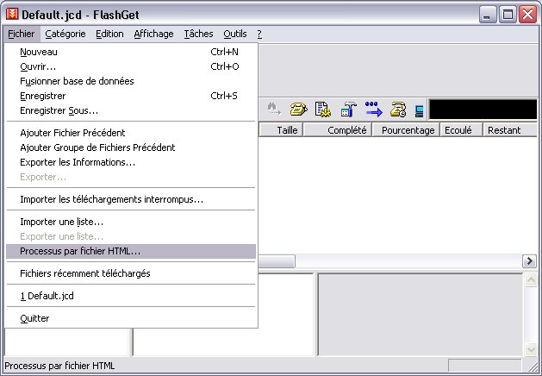Sort by the Taille column header
The height and width of the screenshot is (376, 542).
click(281, 130)
